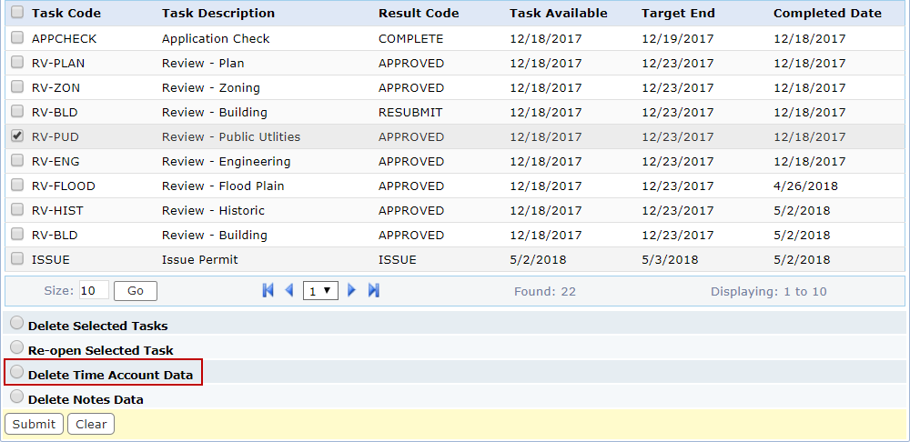
Task: Focus the page Size input field
Action: (x=94, y=291)
